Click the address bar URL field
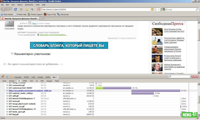200x120 pixels. click(96, 9)
